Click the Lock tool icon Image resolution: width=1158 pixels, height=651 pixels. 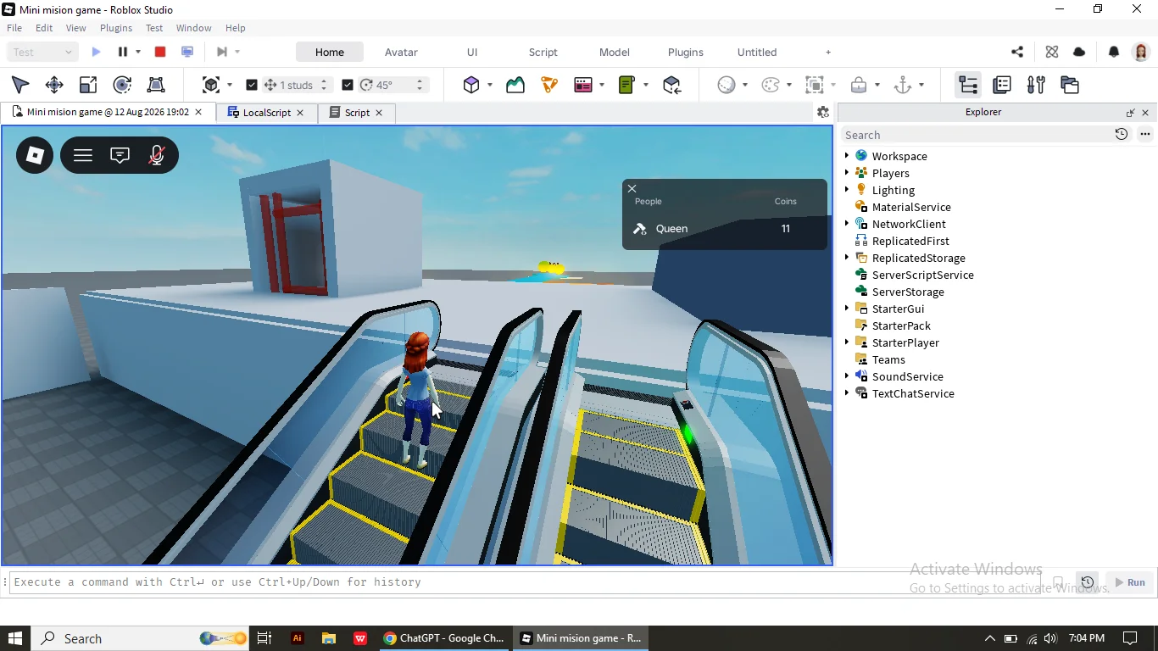click(859, 85)
